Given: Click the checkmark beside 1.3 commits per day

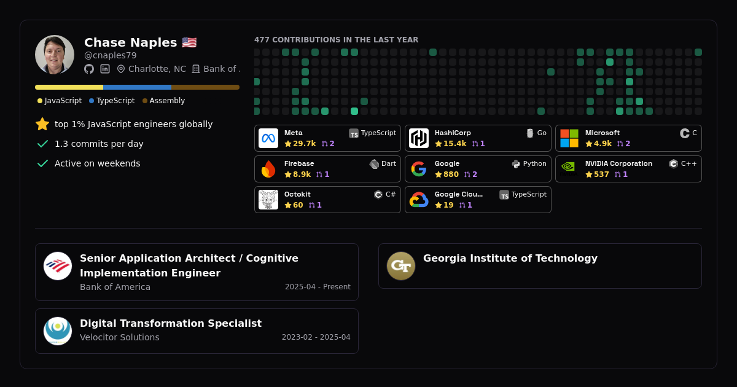Looking at the screenshot, I should [x=42, y=144].
